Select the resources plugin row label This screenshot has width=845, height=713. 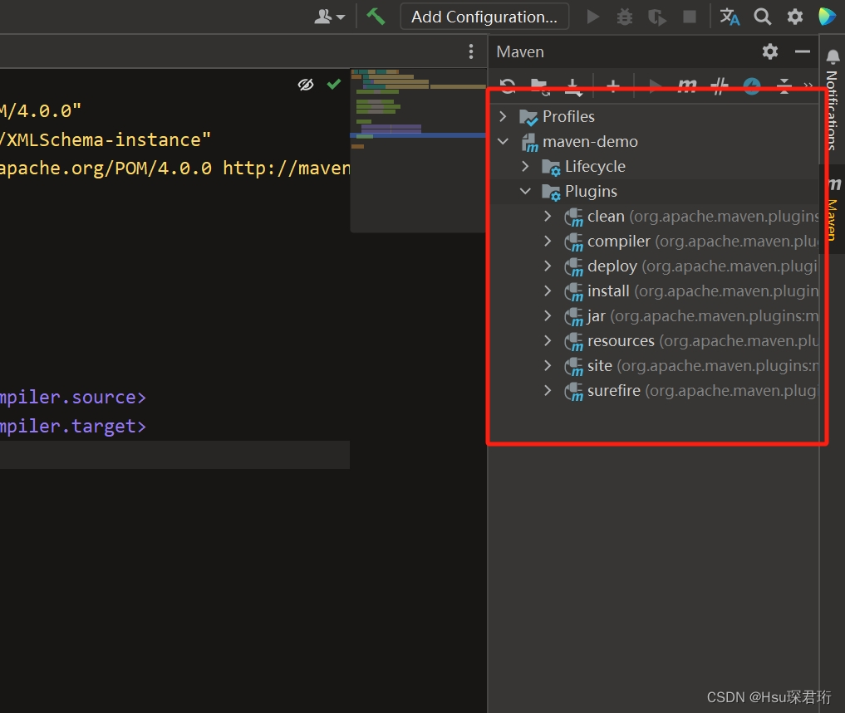[x=621, y=341]
